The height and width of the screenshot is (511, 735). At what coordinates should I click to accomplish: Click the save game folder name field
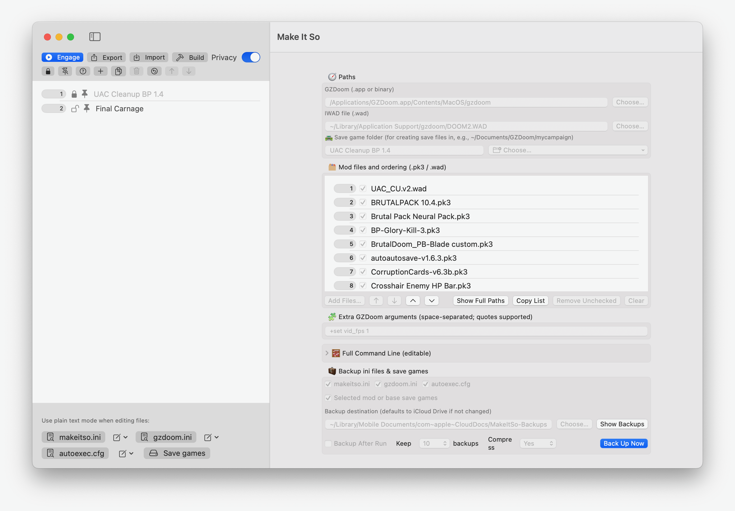404,150
